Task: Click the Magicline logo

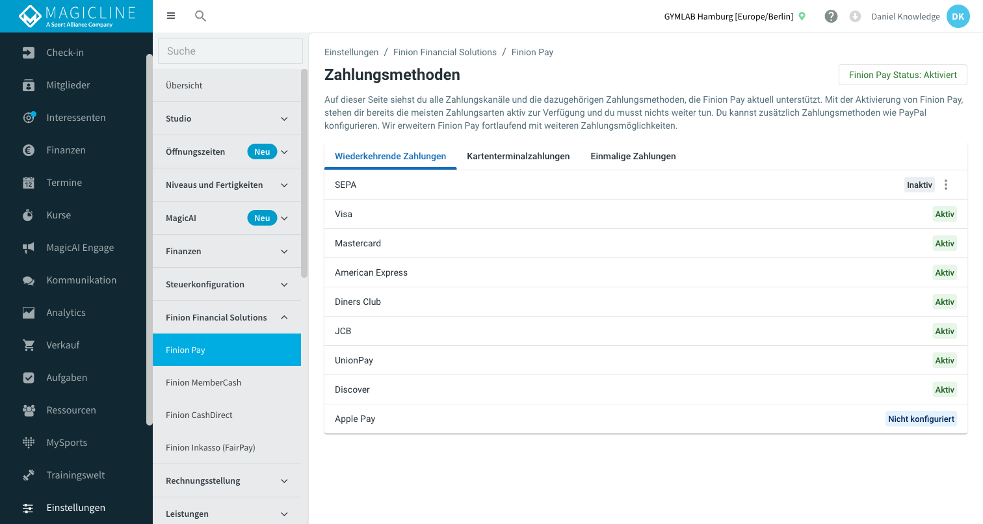Action: [x=77, y=16]
